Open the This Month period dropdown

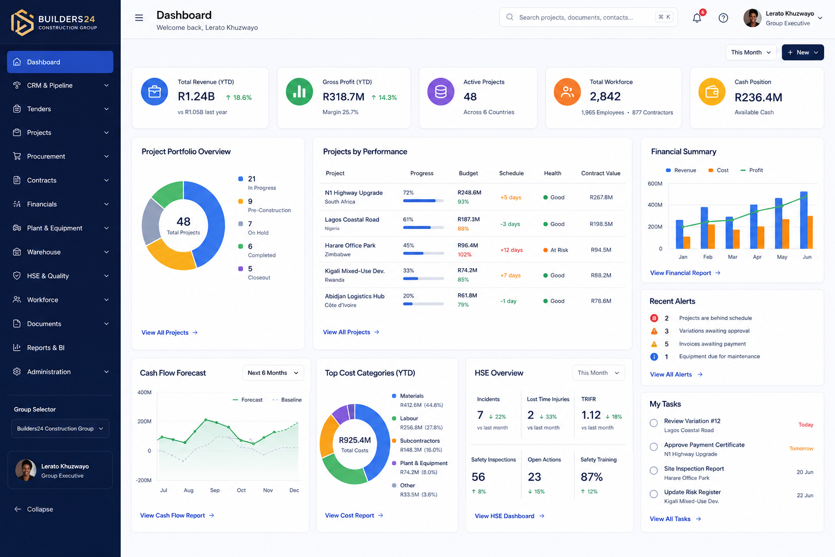pyautogui.click(x=751, y=52)
